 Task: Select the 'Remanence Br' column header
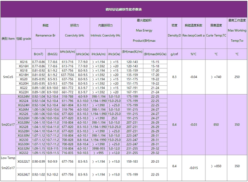click(x=46, y=35)
